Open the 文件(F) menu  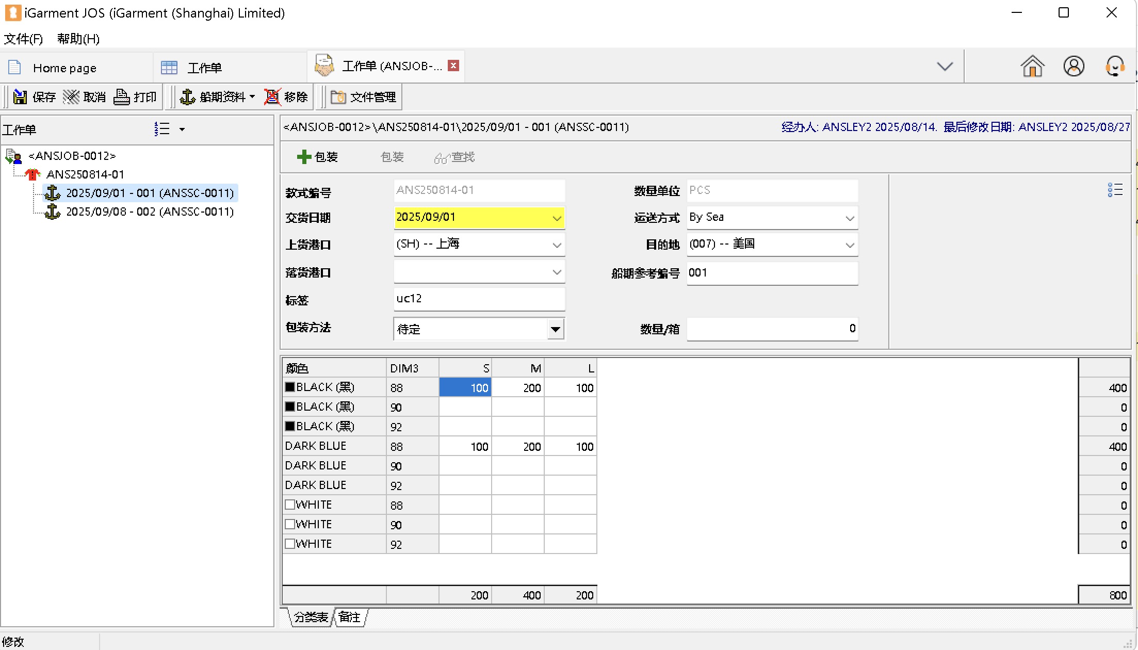(x=23, y=39)
